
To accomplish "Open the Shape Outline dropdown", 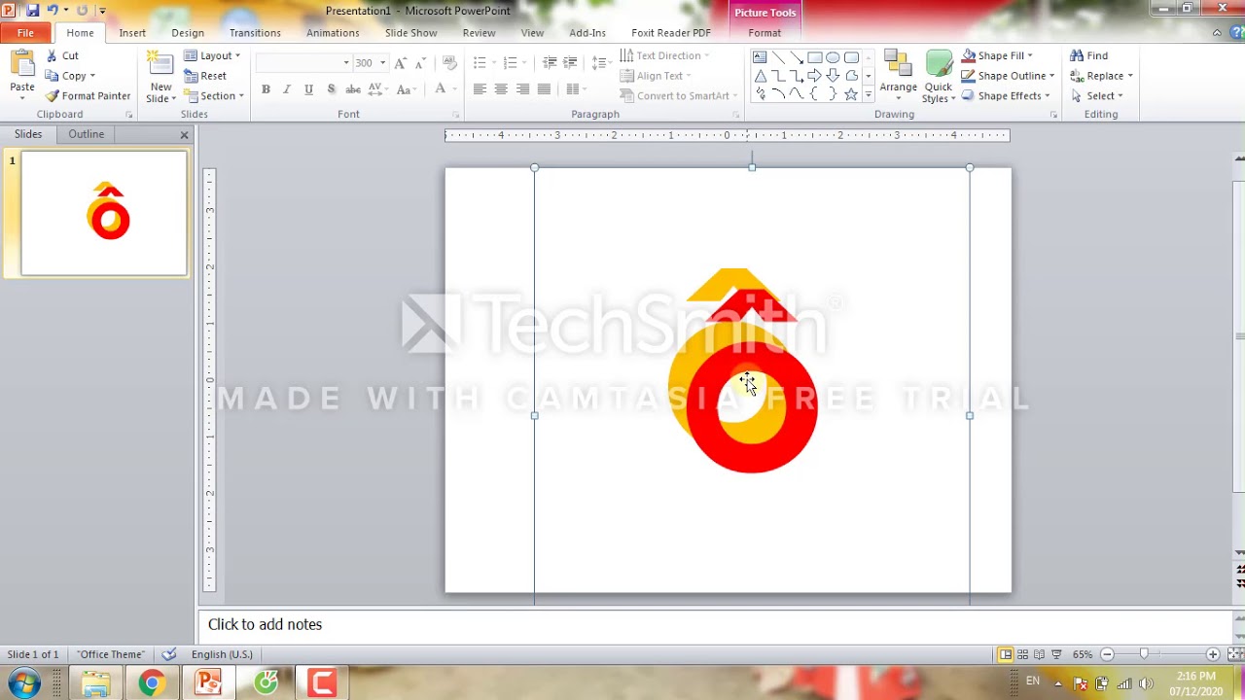I will point(1007,76).
